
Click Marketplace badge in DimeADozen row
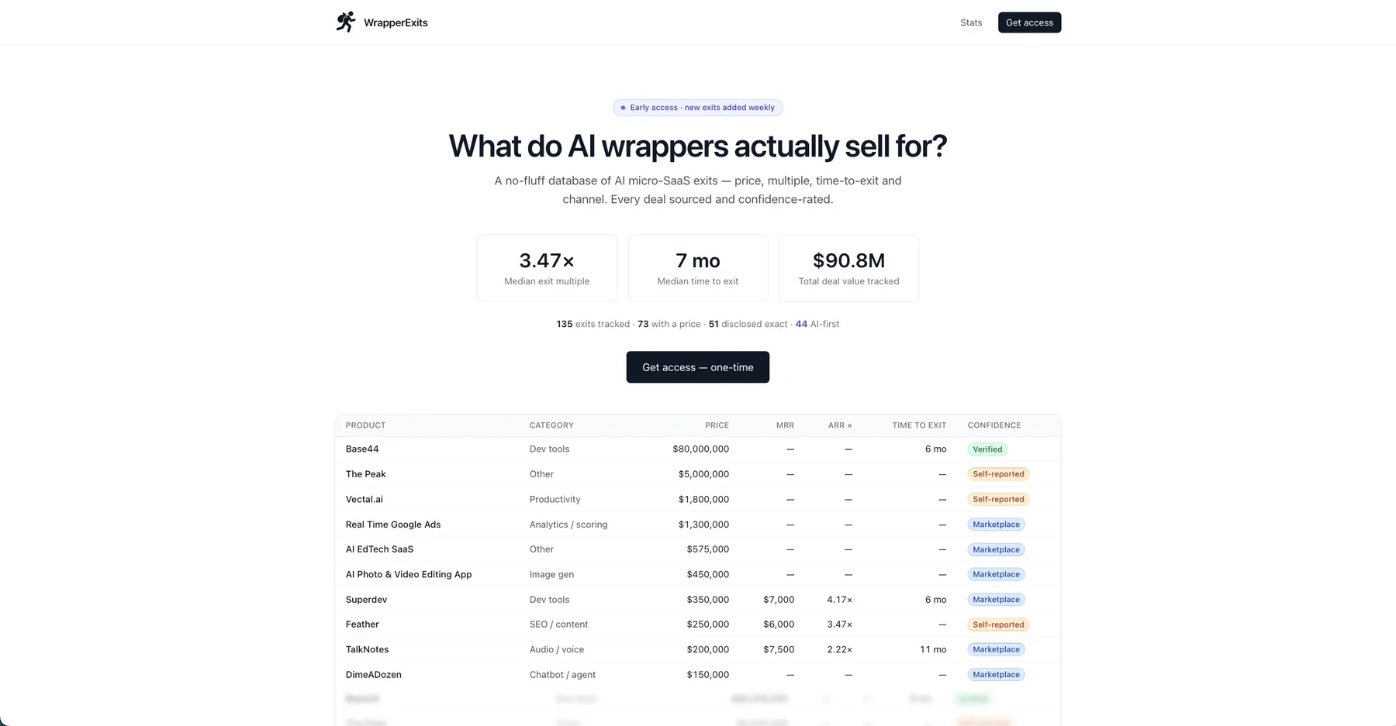click(x=996, y=675)
